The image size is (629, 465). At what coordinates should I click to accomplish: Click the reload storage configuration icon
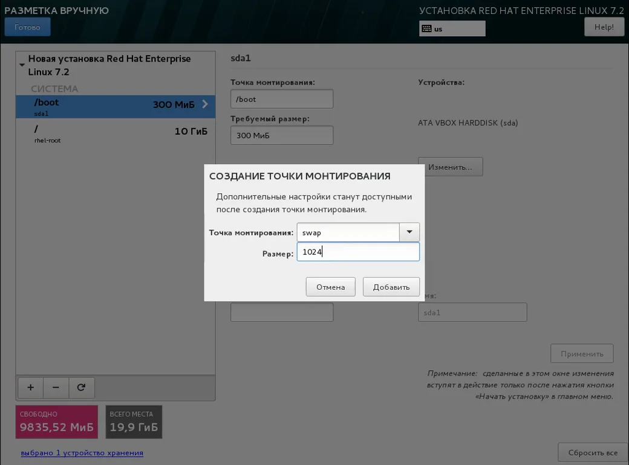pos(82,387)
